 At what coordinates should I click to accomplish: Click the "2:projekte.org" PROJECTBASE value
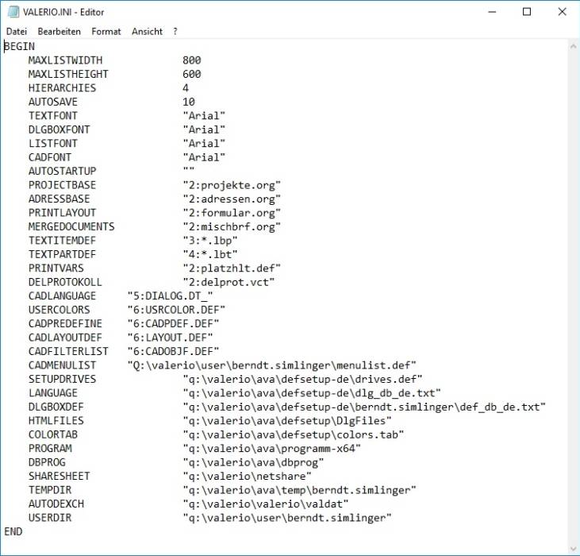[232, 185]
